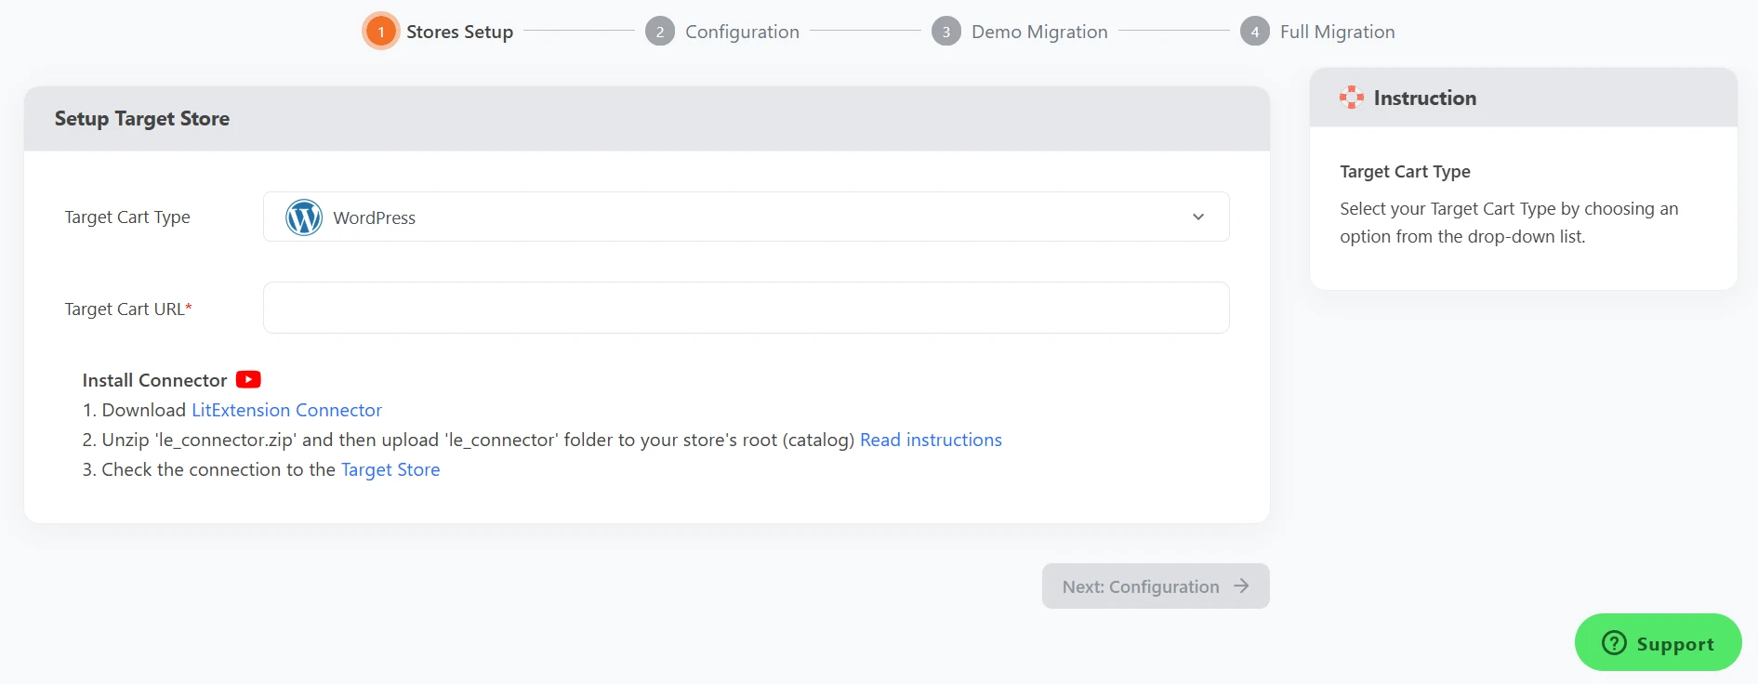Focus the Target Cart URL input field
The height and width of the screenshot is (684, 1758).
(x=746, y=308)
